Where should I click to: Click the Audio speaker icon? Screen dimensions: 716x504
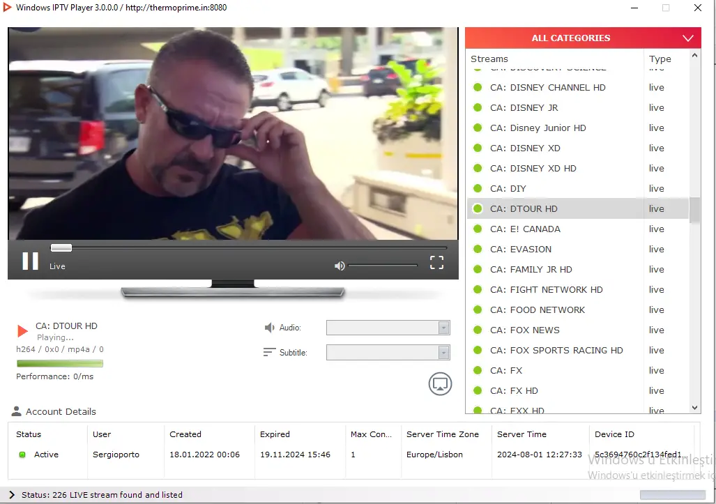269,328
